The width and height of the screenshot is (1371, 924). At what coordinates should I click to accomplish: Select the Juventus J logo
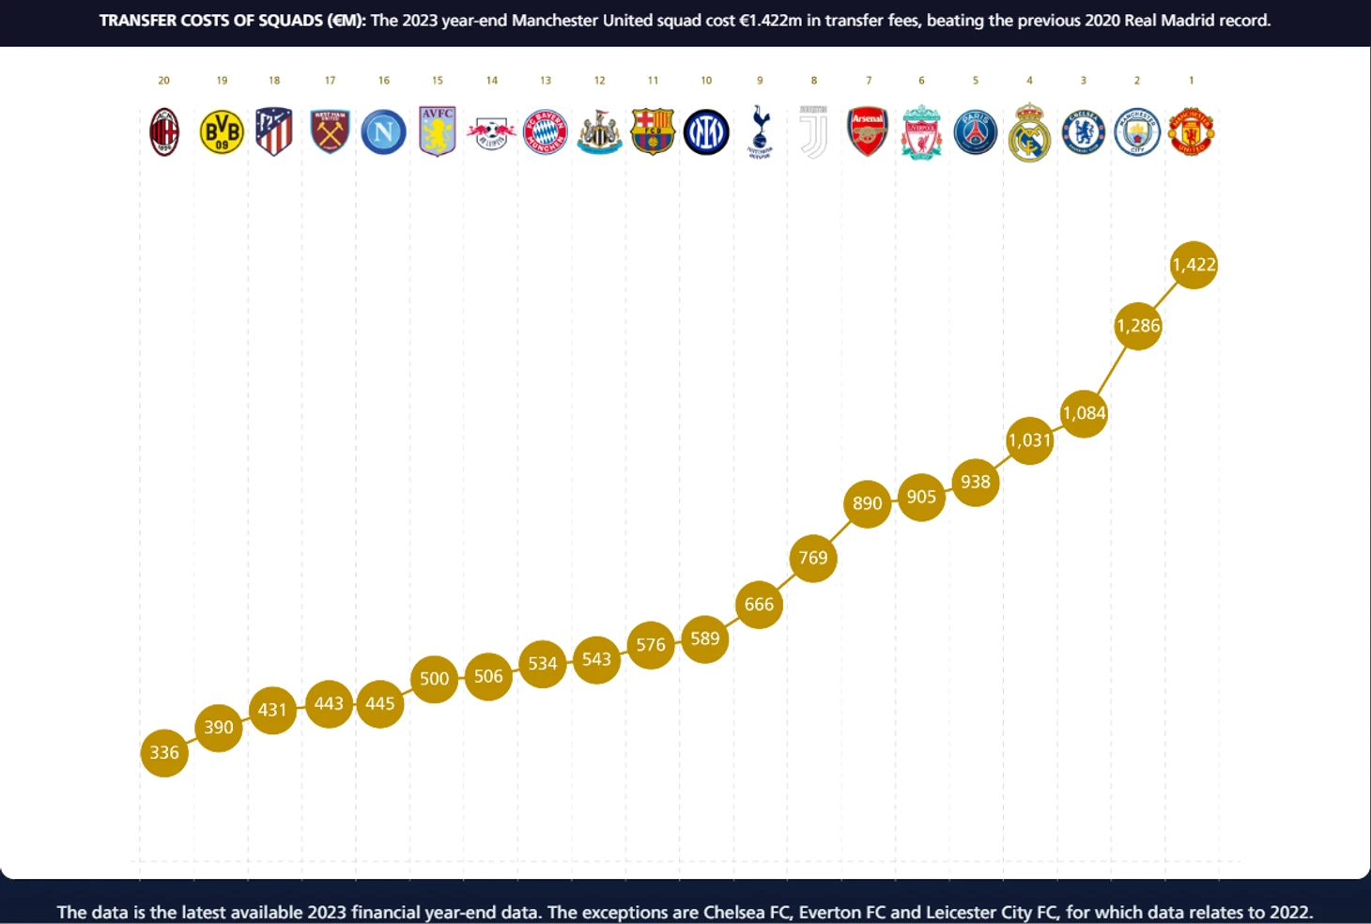813,131
